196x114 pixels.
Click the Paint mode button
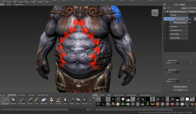[182, 5]
